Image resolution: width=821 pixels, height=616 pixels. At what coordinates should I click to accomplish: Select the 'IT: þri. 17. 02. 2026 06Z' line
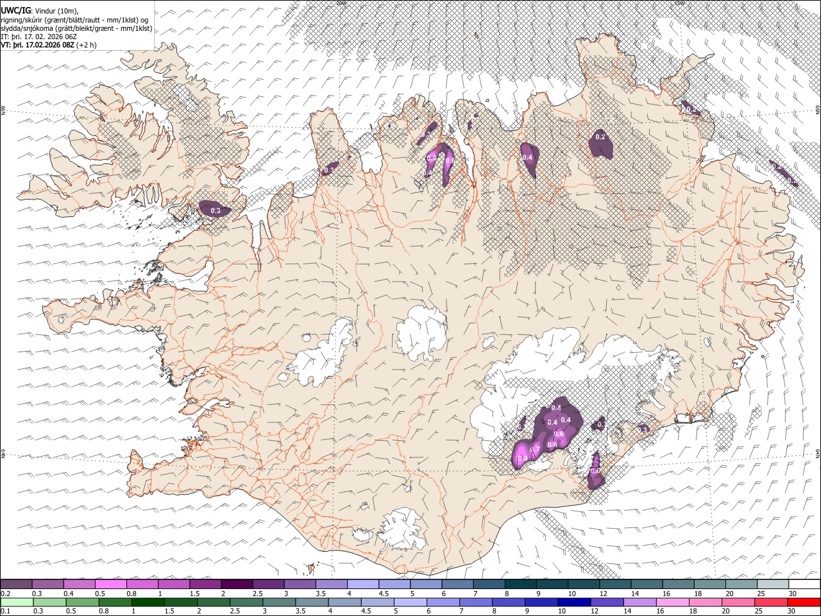pyautogui.click(x=39, y=37)
